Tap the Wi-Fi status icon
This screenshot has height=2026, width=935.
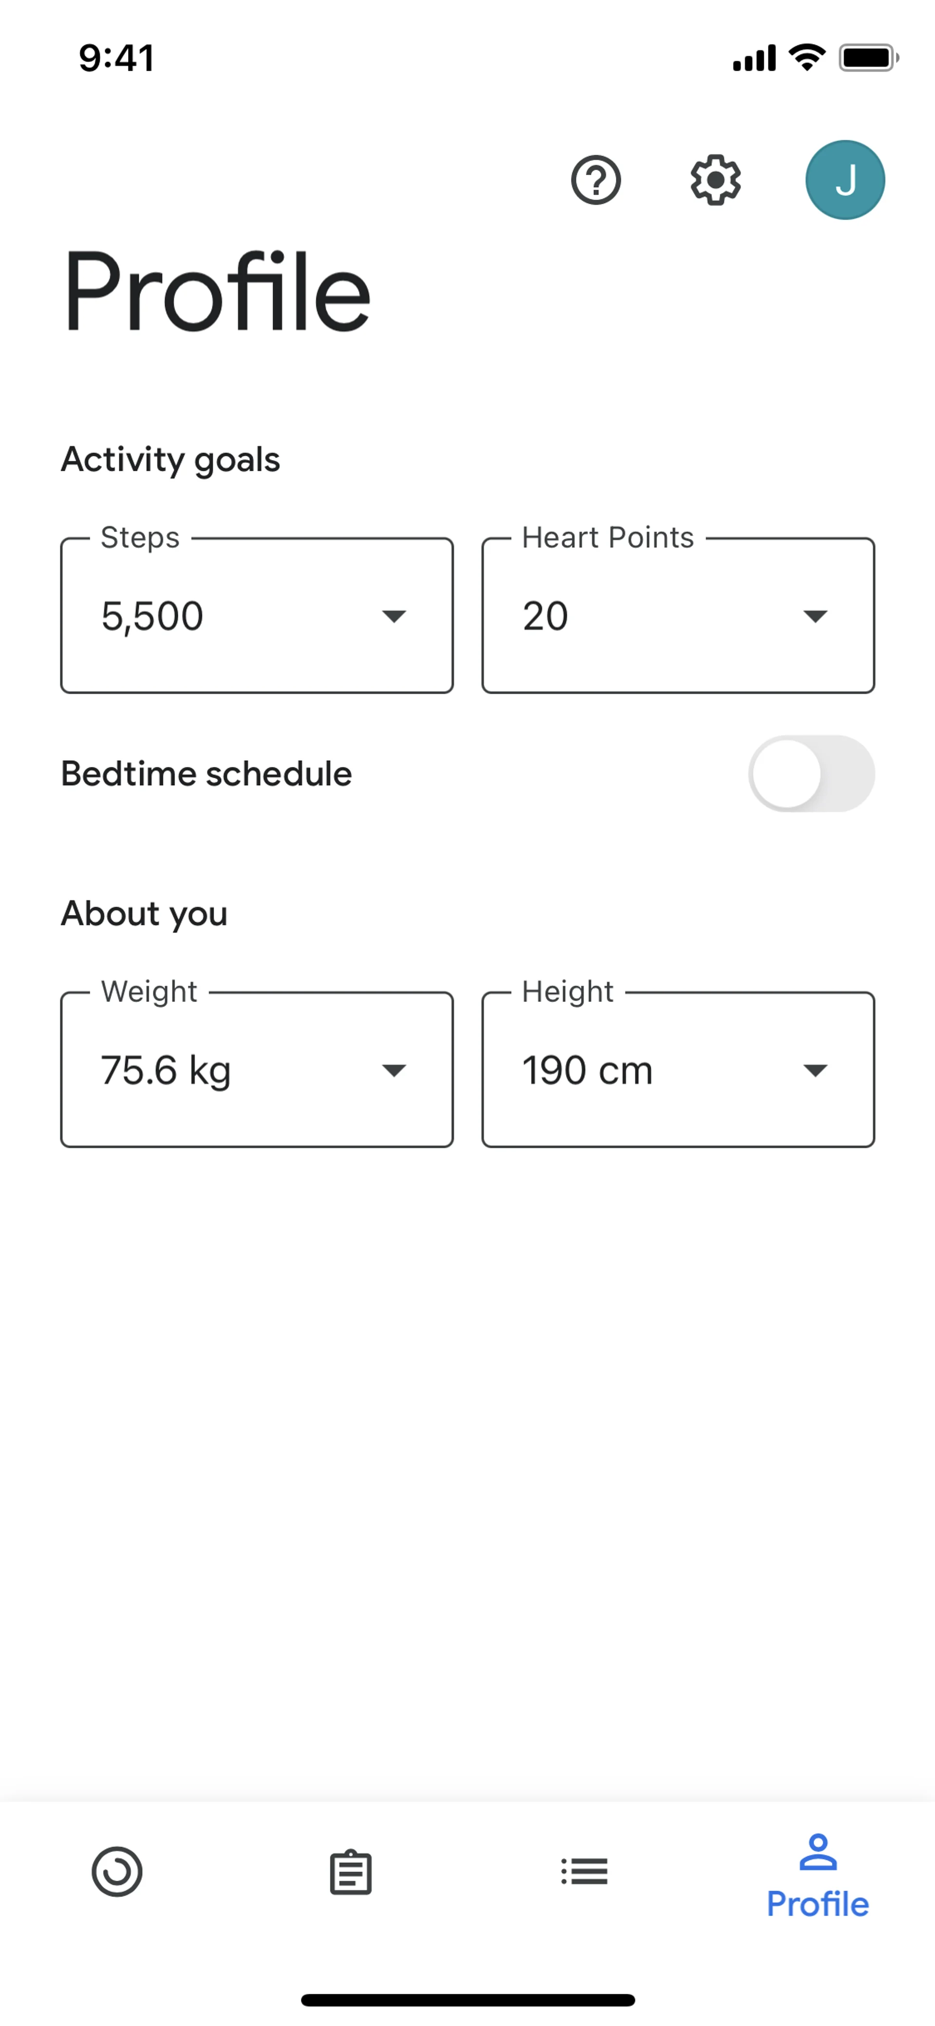tap(807, 58)
